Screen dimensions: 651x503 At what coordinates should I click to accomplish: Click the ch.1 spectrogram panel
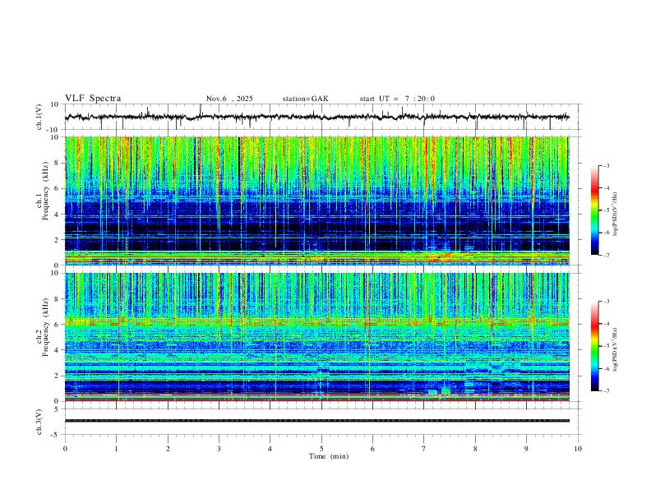click(316, 201)
